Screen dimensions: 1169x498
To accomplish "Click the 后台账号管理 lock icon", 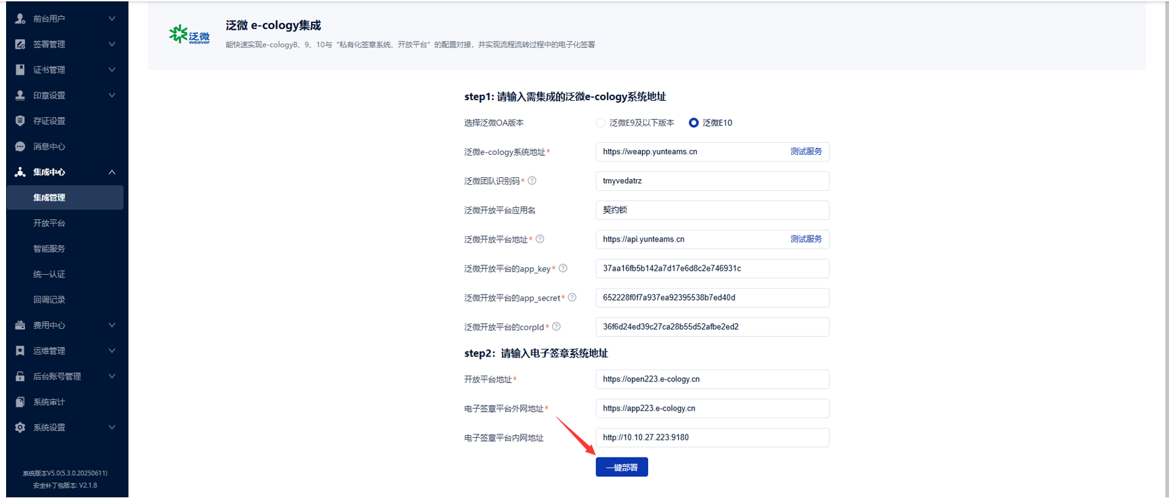I will [x=20, y=377].
